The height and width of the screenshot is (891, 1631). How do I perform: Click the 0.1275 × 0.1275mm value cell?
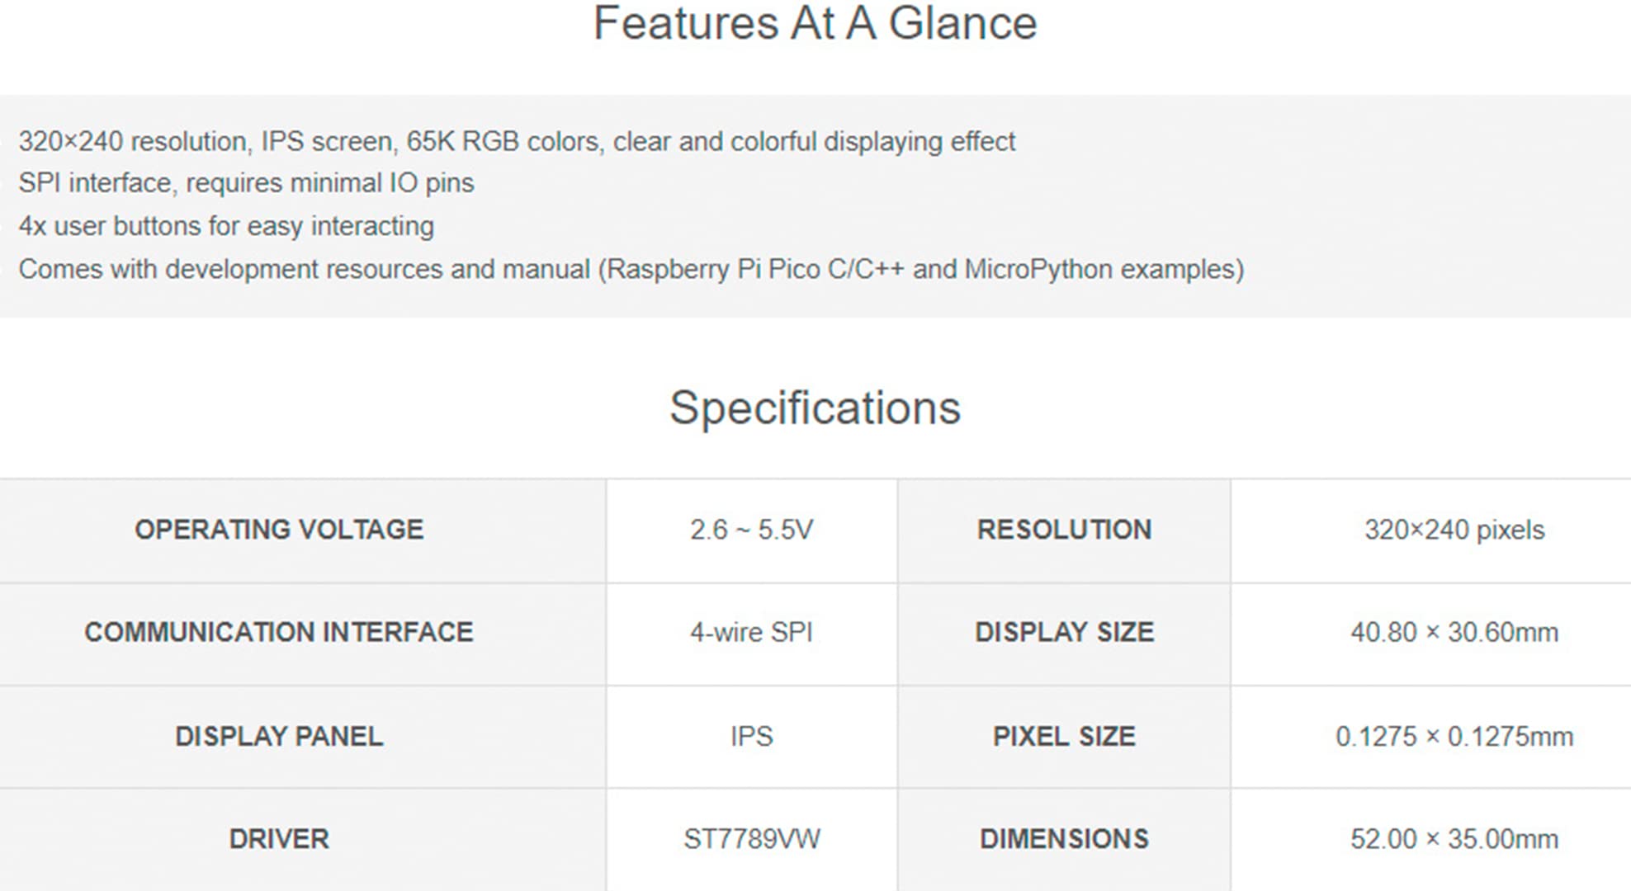coord(1454,736)
